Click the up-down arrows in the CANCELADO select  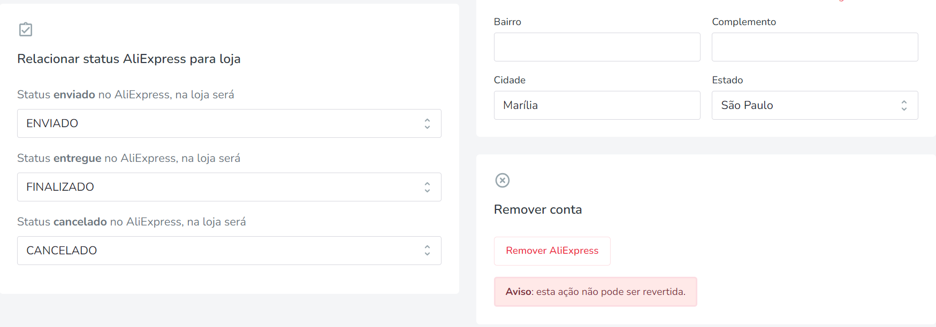(427, 251)
